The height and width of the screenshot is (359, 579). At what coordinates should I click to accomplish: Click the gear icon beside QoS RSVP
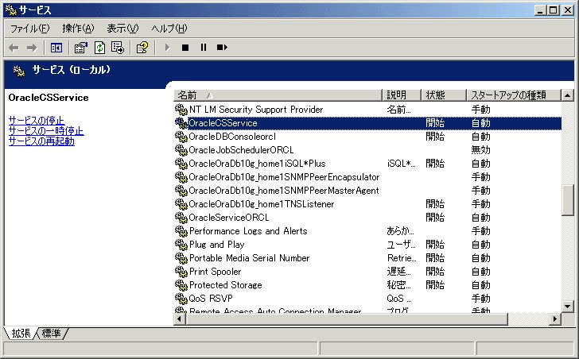tap(181, 299)
